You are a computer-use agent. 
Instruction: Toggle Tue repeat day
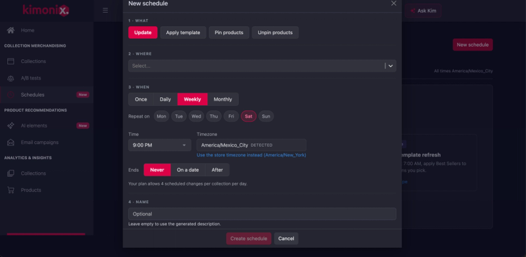(x=179, y=116)
